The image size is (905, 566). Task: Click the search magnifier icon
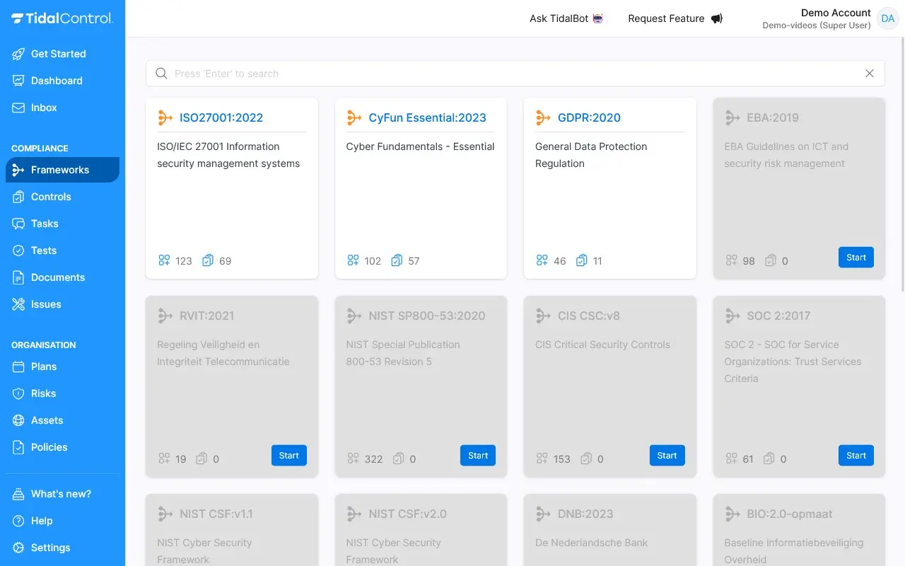[161, 74]
